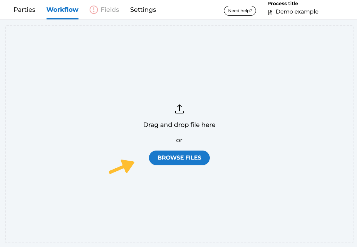This screenshot has height=247, width=357.
Task: Open the Parties tab
Action: [24, 10]
